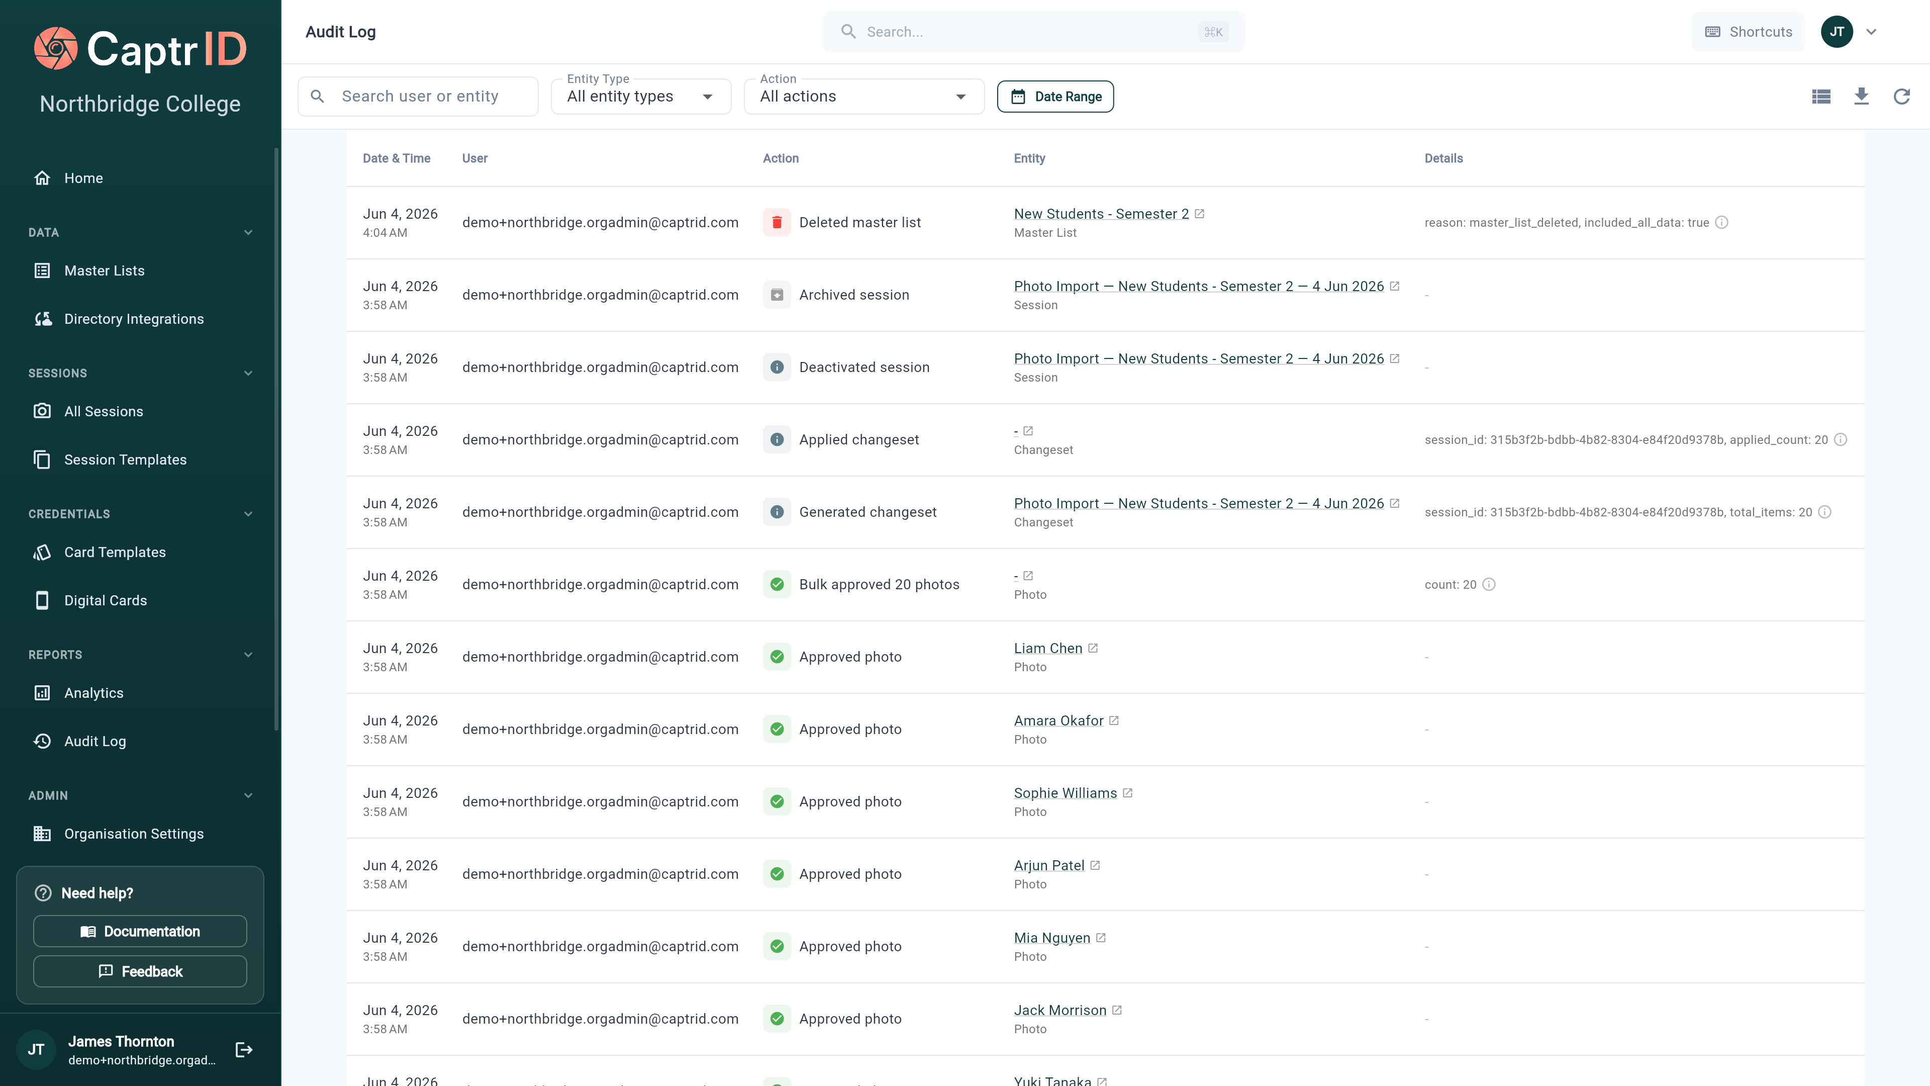The height and width of the screenshot is (1086, 1930).
Task: Open external link icon for New Students - Semester 2
Action: [x=1200, y=214]
